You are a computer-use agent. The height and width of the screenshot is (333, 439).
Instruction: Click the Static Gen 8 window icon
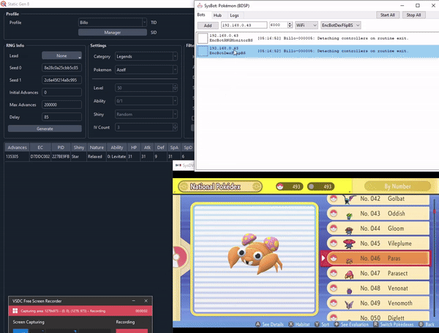[x=3, y=4]
